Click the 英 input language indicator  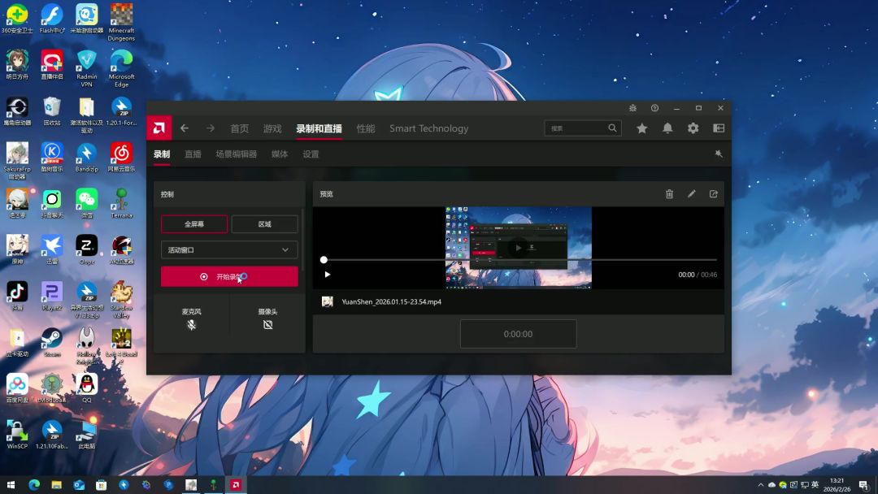[815, 484]
